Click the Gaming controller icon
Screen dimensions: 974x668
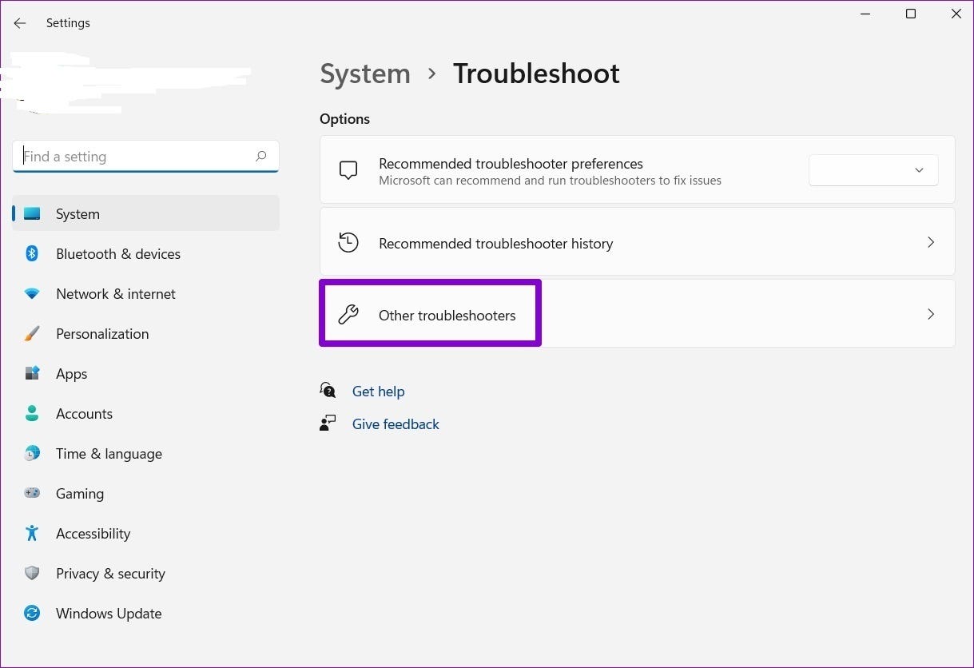tap(32, 494)
